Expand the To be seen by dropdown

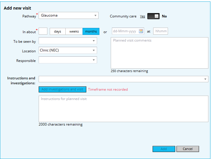68,41
